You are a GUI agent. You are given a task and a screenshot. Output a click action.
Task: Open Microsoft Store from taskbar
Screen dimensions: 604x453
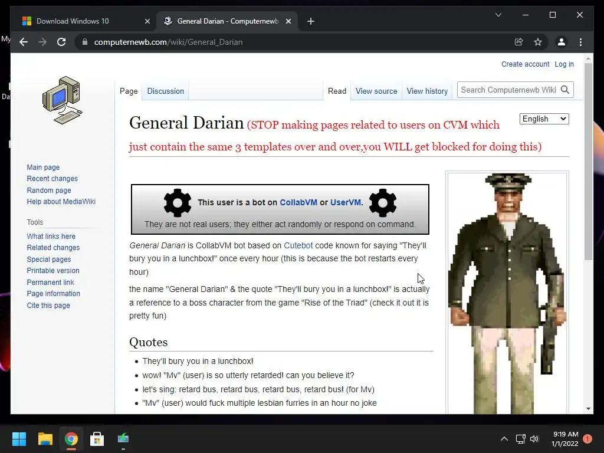click(x=97, y=439)
